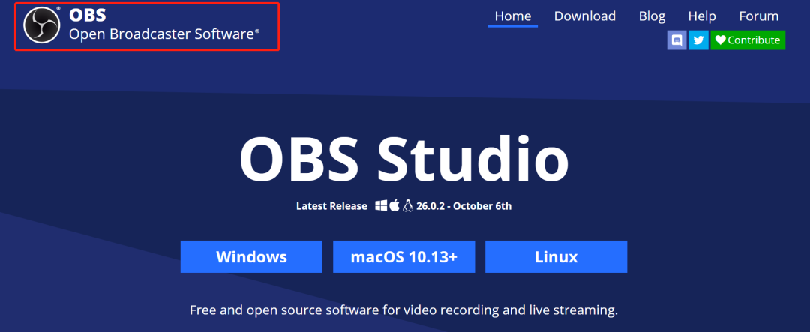Image resolution: width=810 pixels, height=332 pixels.
Task: Choose the macOS 10.13+ download button
Action: click(404, 256)
